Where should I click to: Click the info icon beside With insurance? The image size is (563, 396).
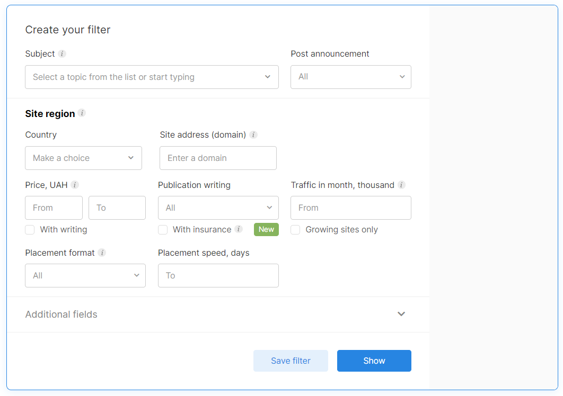(239, 229)
